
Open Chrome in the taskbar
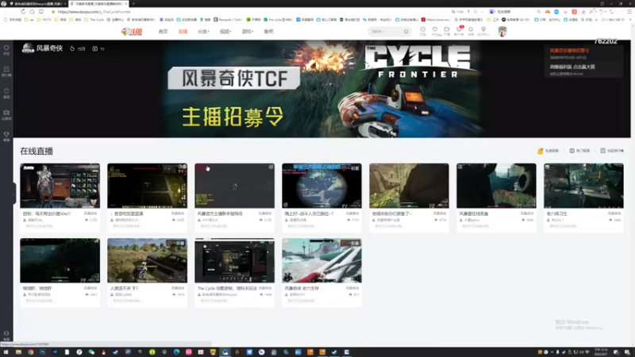pyautogui.click(x=30, y=352)
